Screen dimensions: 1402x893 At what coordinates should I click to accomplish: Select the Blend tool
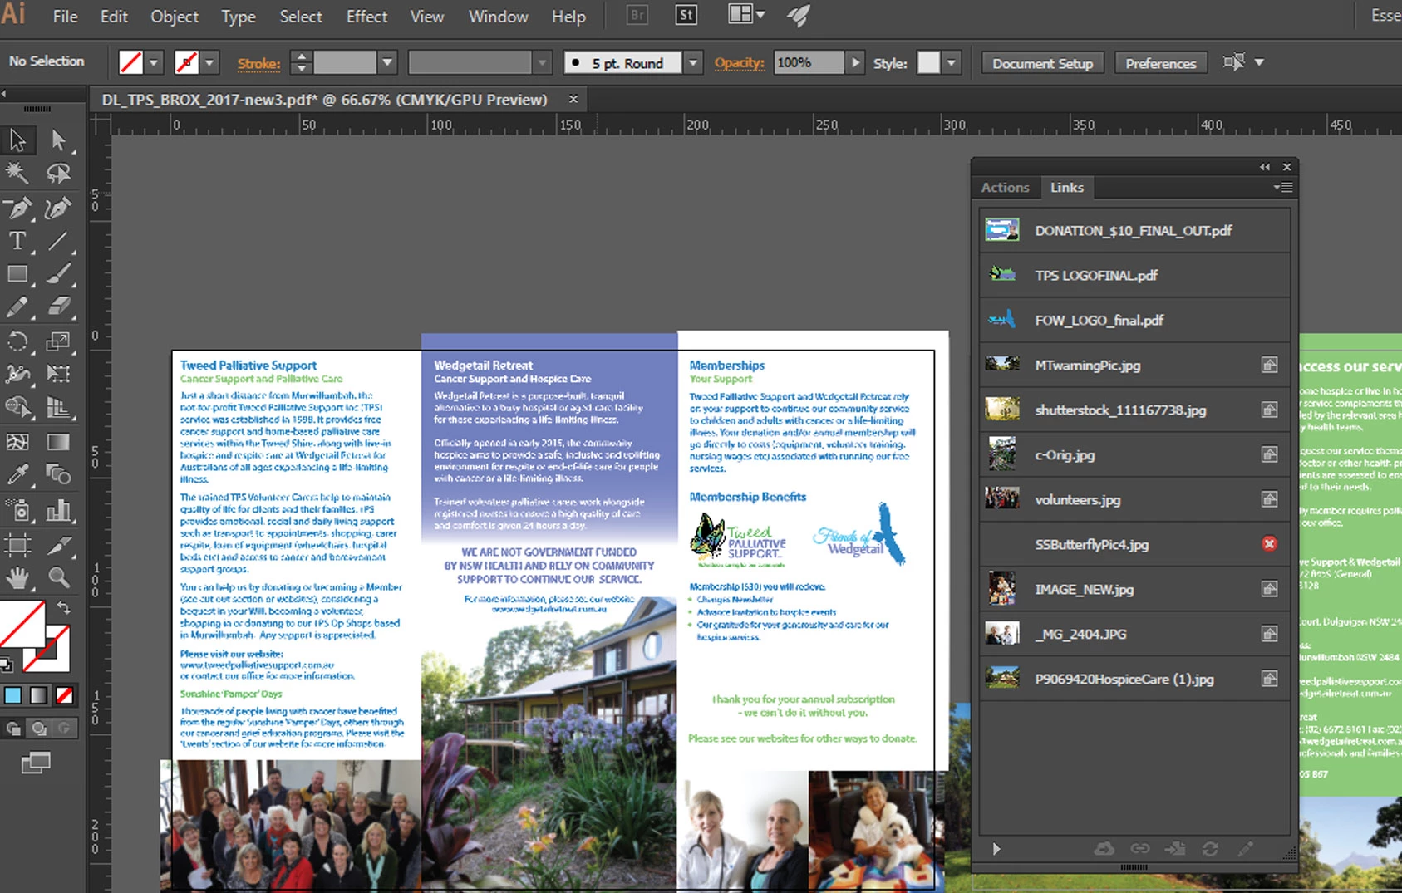point(58,475)
